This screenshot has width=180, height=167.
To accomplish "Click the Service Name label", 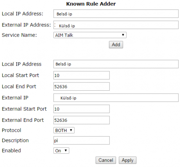I will (19, 35).
